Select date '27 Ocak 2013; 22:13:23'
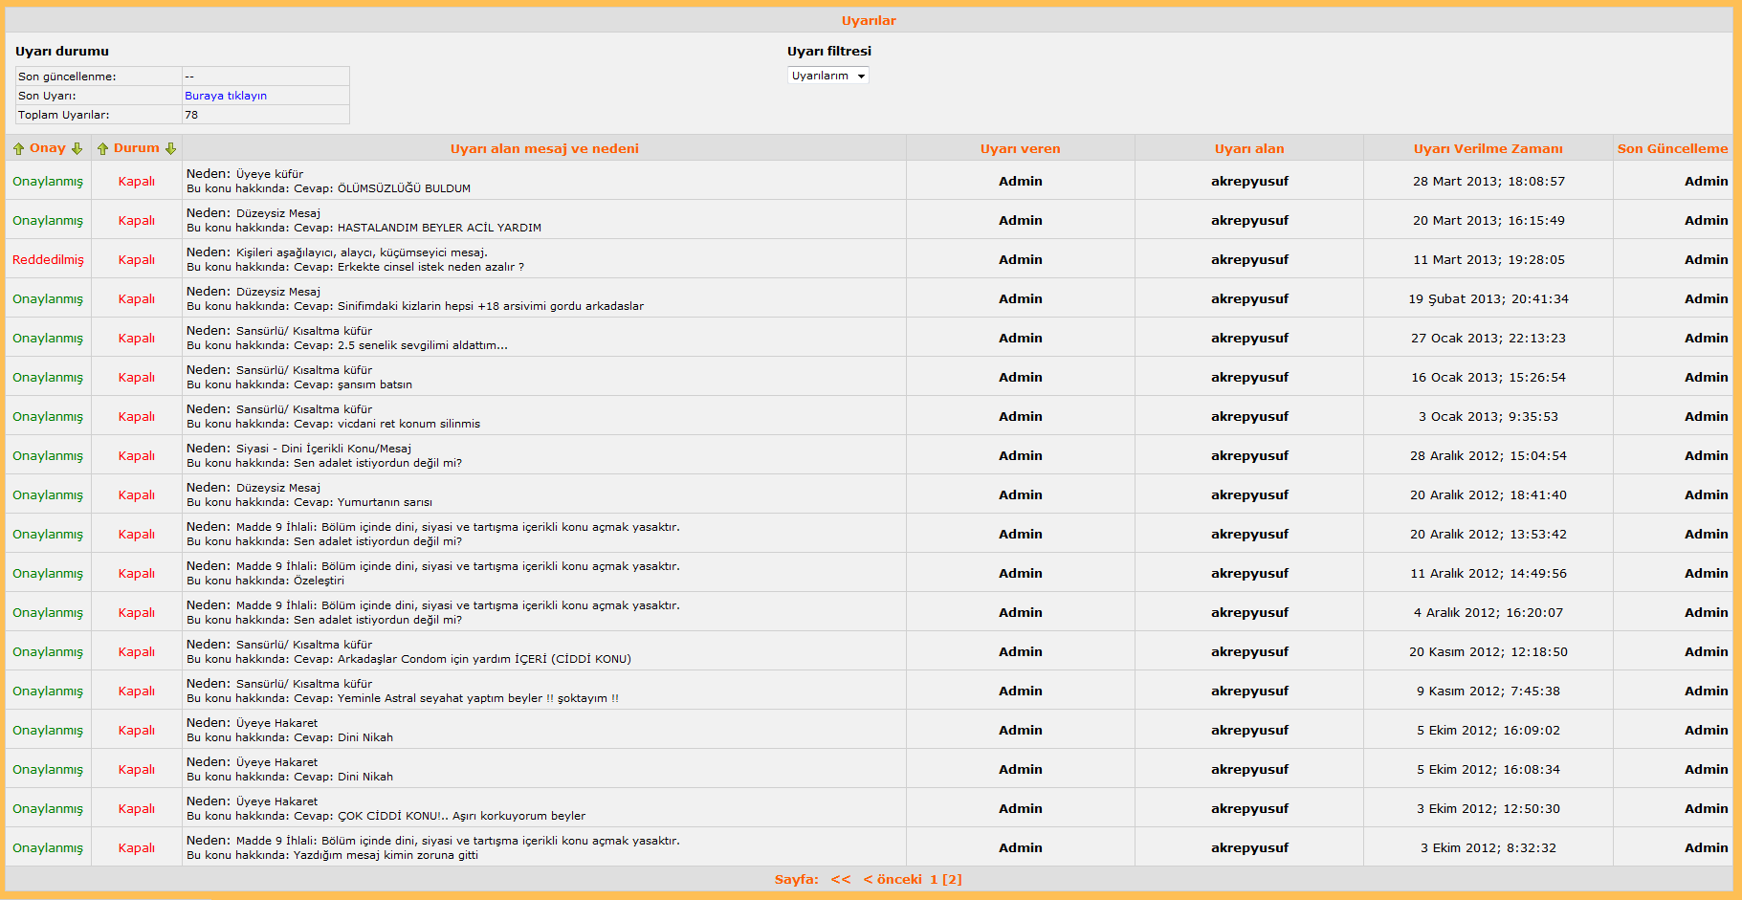 [x=1488, y=338]
